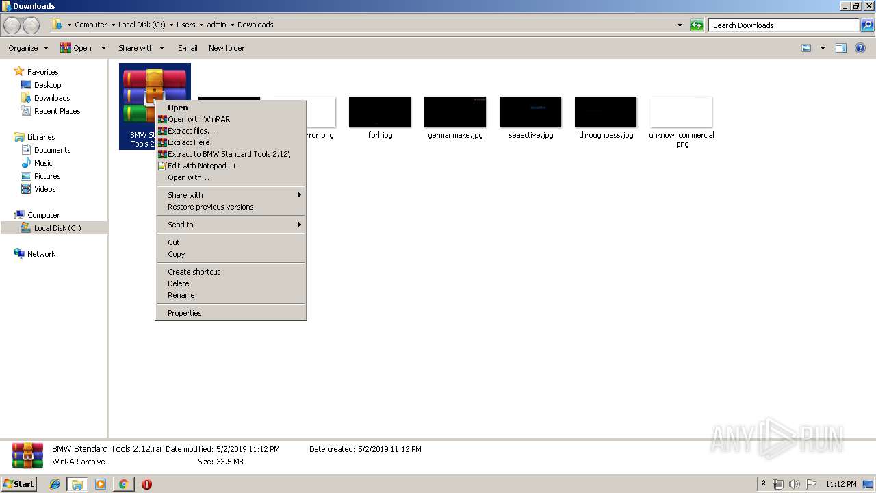The width and height of the screenshot is (876, 493).
Task: Click admin in the address breadcrumb
Action: (x=216, y=25)
